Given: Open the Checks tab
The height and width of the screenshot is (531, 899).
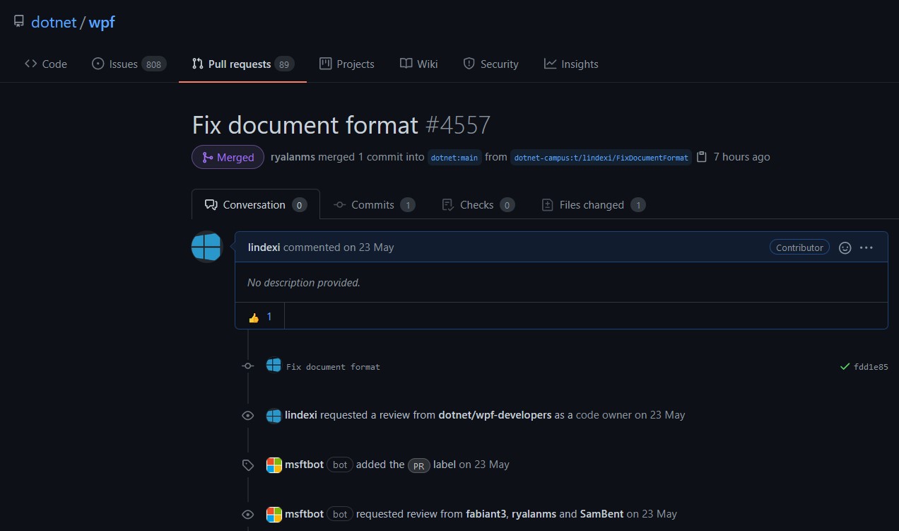Looking at the screenshot, I should (x=477, y=205).
